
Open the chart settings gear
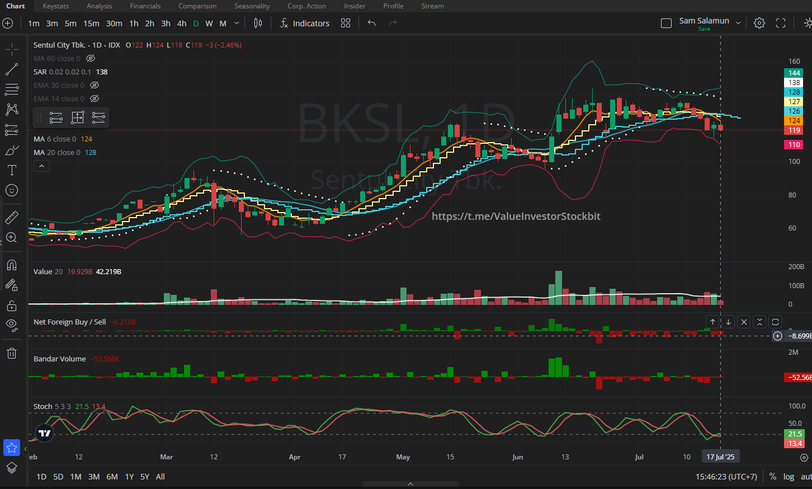pos(759,23)
